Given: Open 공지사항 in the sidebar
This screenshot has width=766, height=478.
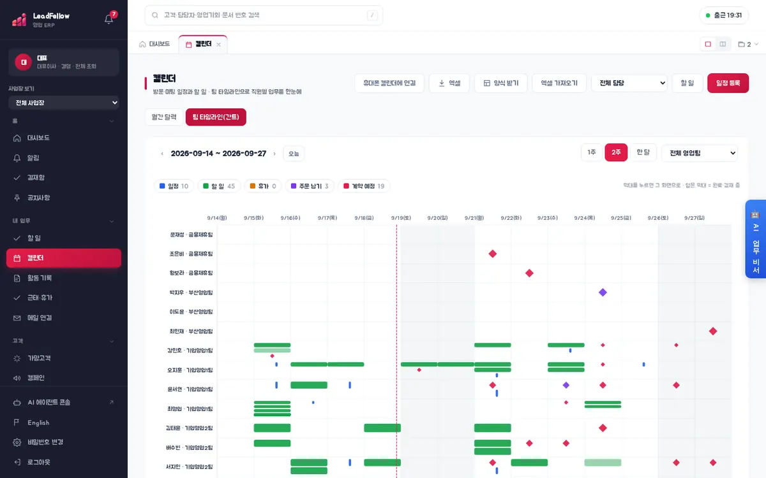Looking at the screenshot, I should click(64, 198).
